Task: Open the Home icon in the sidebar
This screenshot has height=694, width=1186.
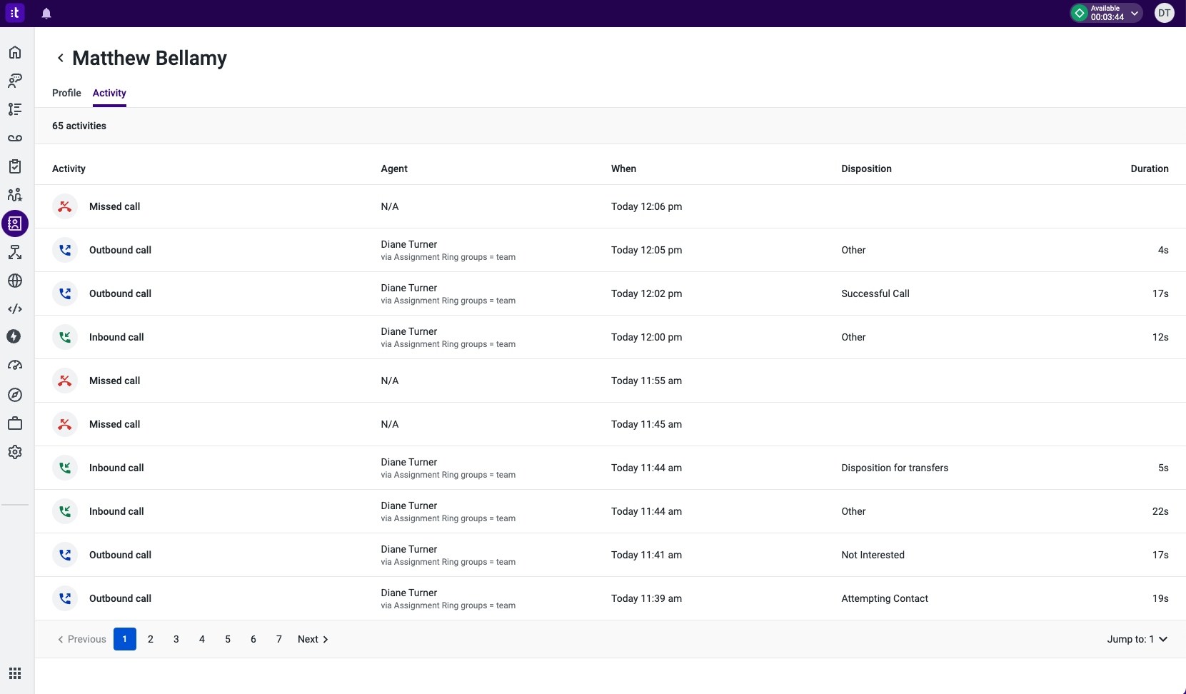Action: click(x=15, y=52)
